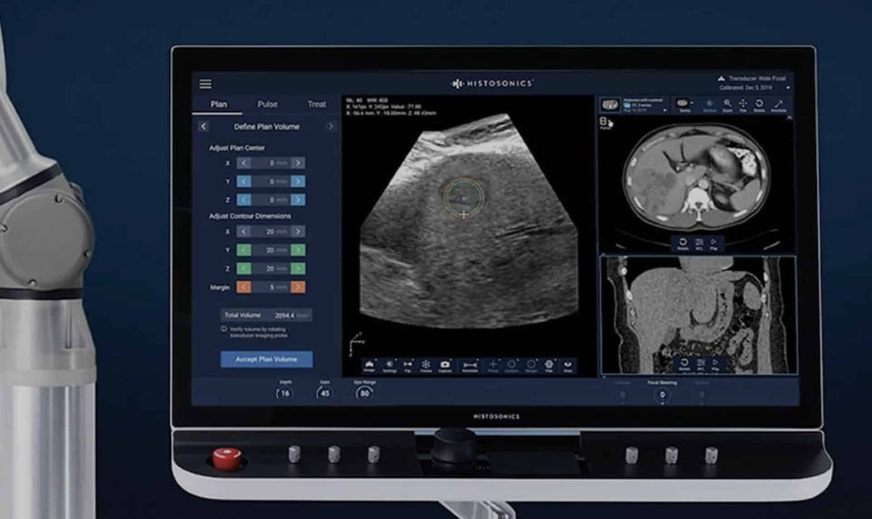Click the Gain dial showing 45
The image size is (872, 519).
[x=325, y=393]
